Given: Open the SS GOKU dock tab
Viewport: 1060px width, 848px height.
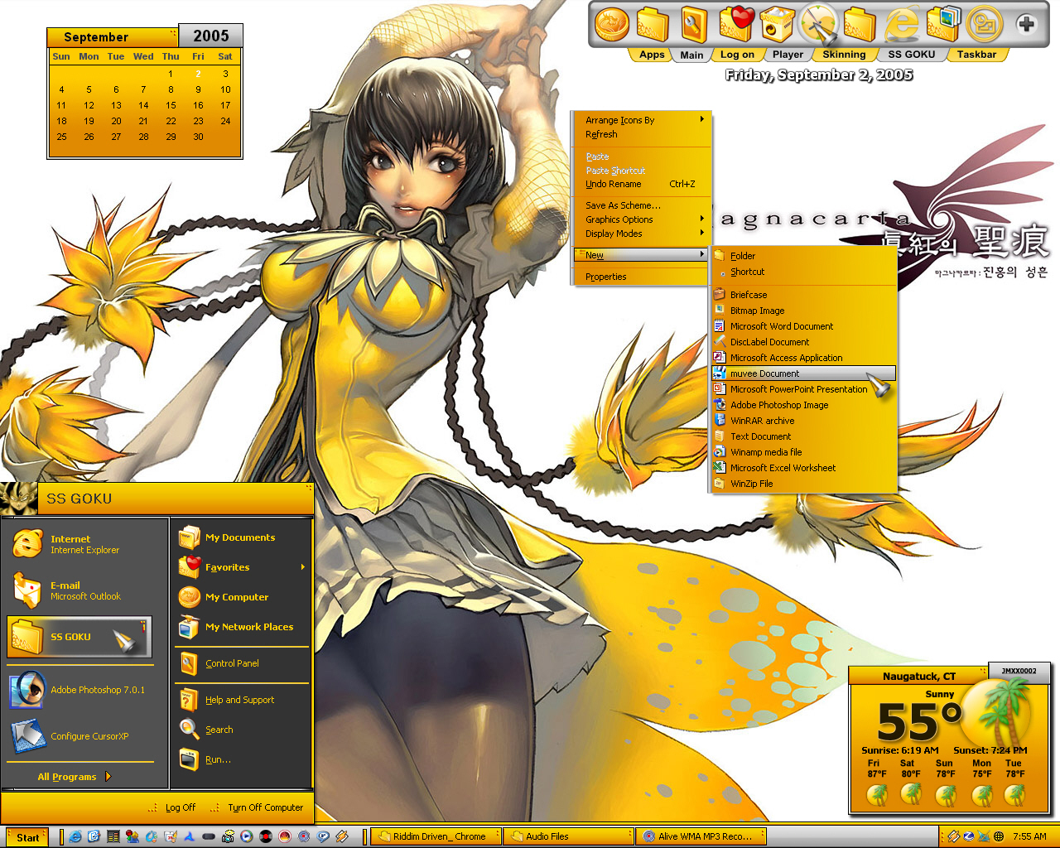Looking at the screenshot, I should (911, 55).
